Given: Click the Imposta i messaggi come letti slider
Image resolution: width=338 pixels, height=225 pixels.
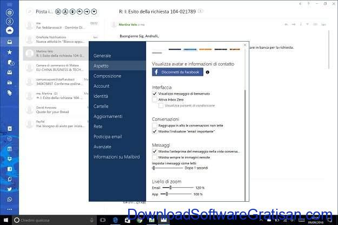Looking at the screenshot, I should tap(168, 168).
